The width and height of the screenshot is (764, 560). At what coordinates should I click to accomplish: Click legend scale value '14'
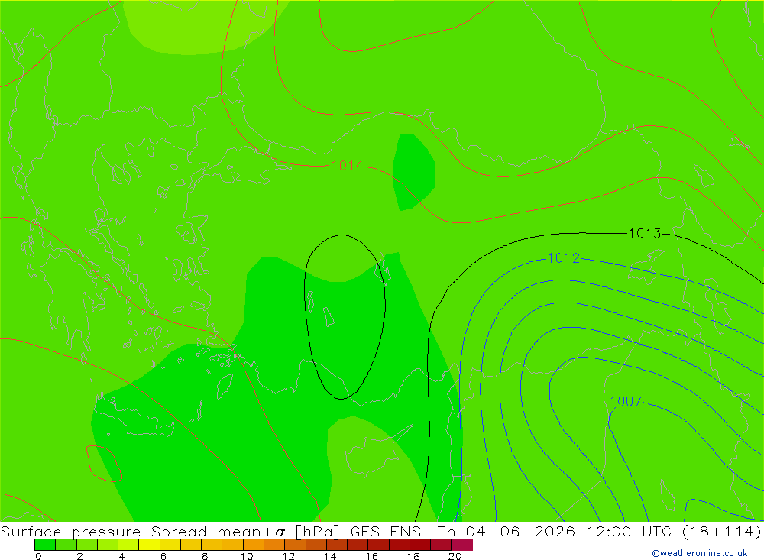(330, 556)
